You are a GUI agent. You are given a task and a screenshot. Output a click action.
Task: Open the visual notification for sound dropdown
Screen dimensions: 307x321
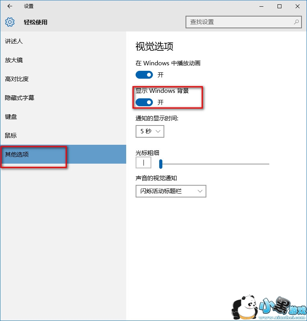171,191
